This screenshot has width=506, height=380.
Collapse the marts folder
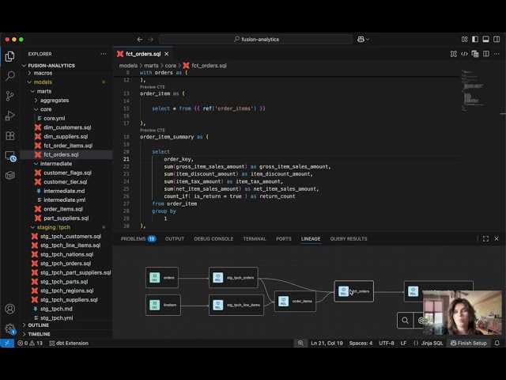point(44,91)
